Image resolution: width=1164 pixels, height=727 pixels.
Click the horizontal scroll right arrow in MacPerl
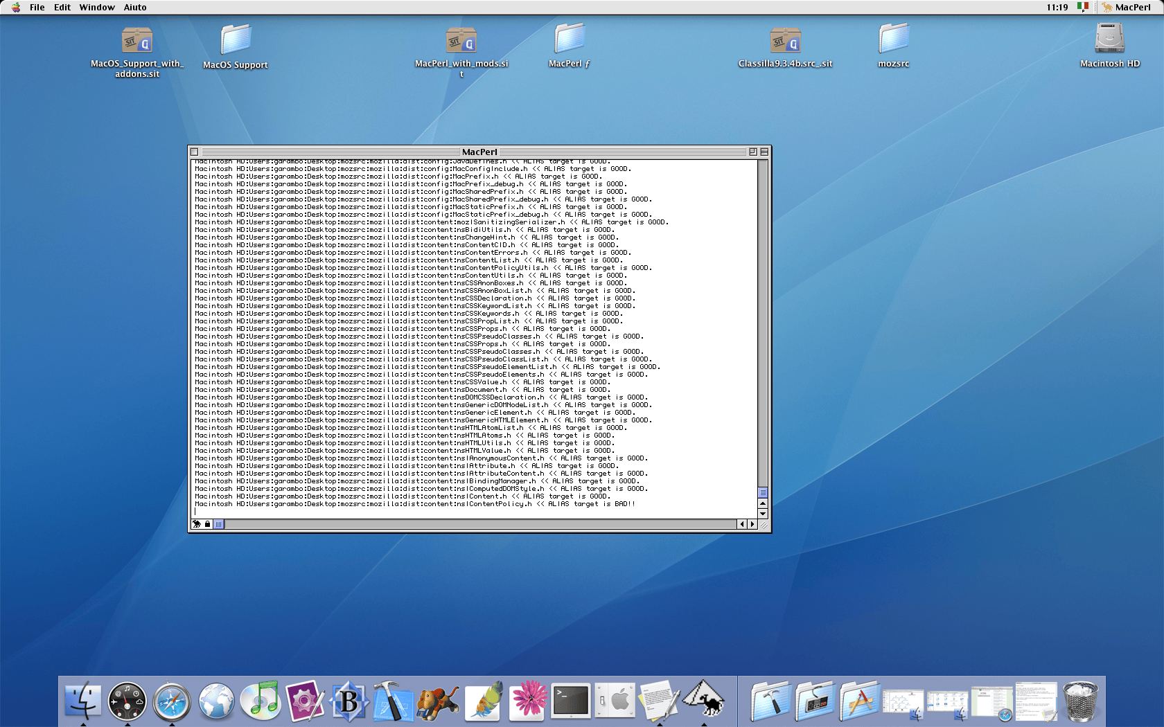click(x=752, y=524)
